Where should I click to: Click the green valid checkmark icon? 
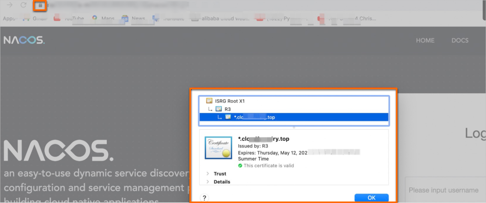pos(240,165)
